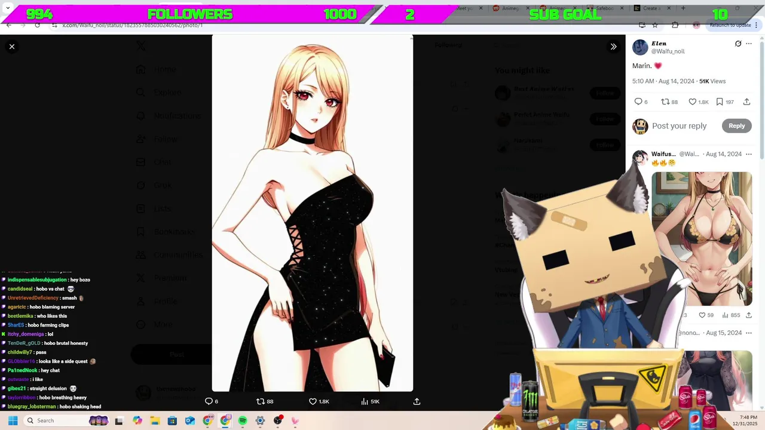Open the browser extensions puzzle icon
The image size is (765, 430).
pos(675,25)
